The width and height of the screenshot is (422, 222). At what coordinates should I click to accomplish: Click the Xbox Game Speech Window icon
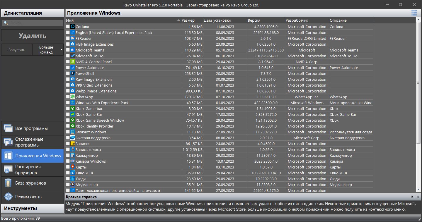pyautogui.click(x=73, y=120)
